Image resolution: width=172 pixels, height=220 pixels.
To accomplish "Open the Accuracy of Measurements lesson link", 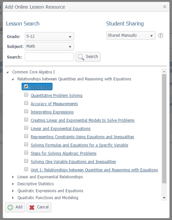I will [54, 104].
